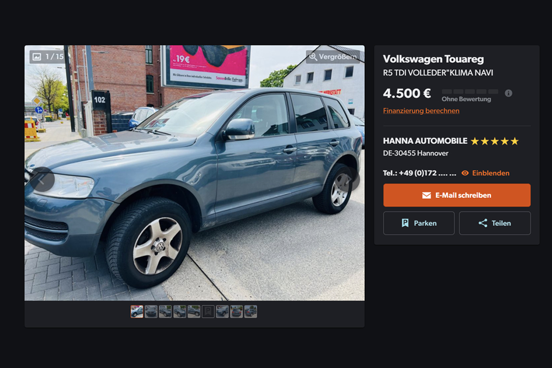Select the last rear-view thumbnail
Viewport: 552px width, 368px height.
[x=251, y=311]
